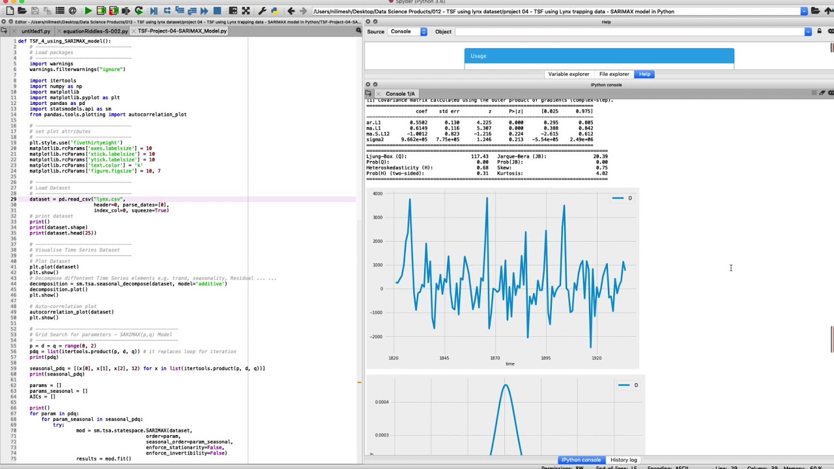This screenshot has width=834, height=469.
Task: Expand the Object field history dropdown
Action: 808,31
